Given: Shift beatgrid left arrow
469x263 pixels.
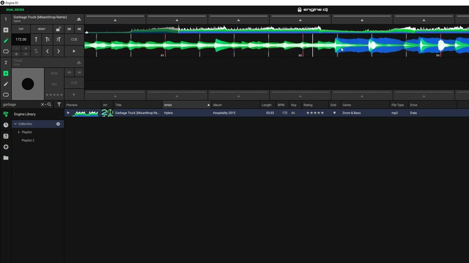Looking at the screenshot, I should point(47,51).
